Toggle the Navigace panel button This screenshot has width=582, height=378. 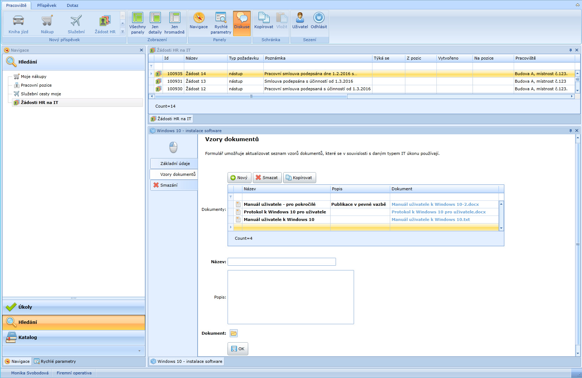199,22
